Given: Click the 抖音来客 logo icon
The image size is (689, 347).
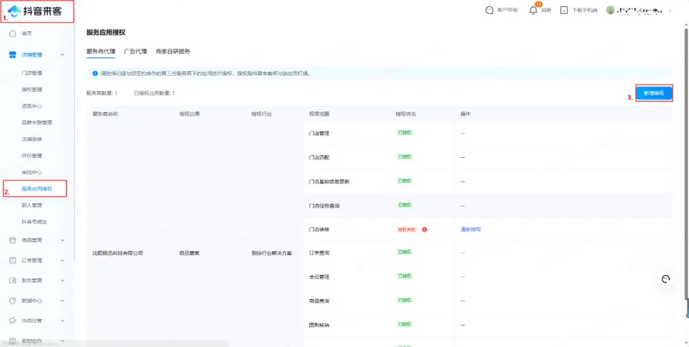Looking at the screenshot, I should click(x=14, y=11).
